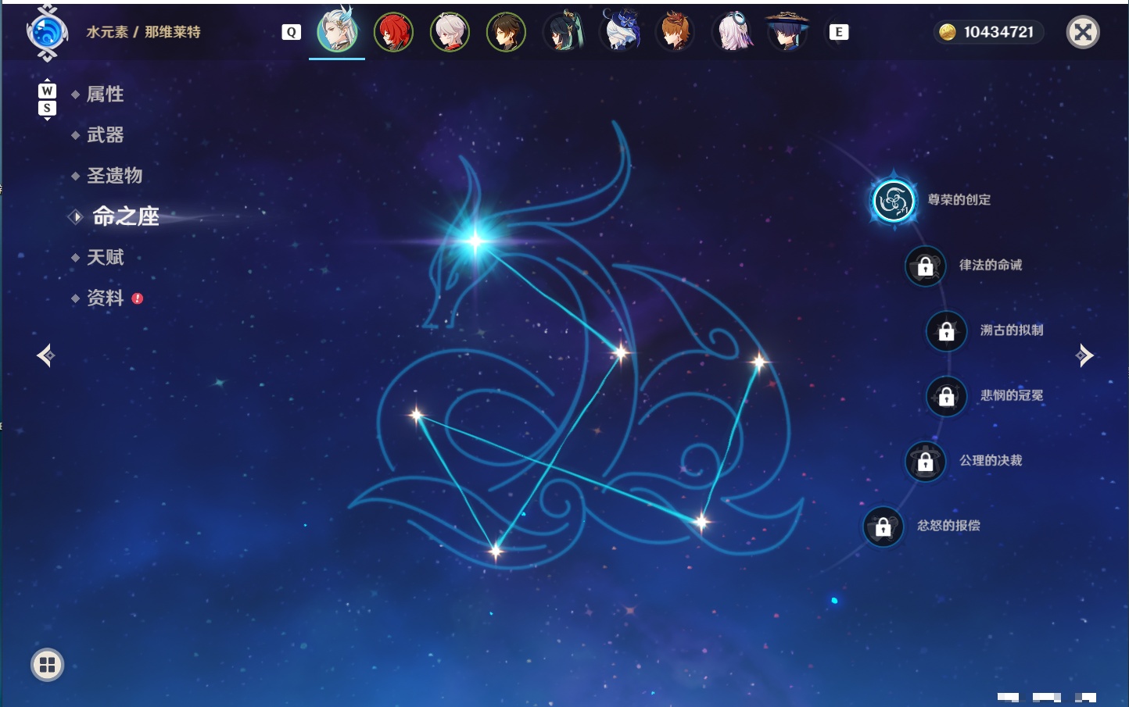Open the locked 公理的决裁 constellation node
The height and width of the screenshot is (707, 1129).
pos(925,462)
